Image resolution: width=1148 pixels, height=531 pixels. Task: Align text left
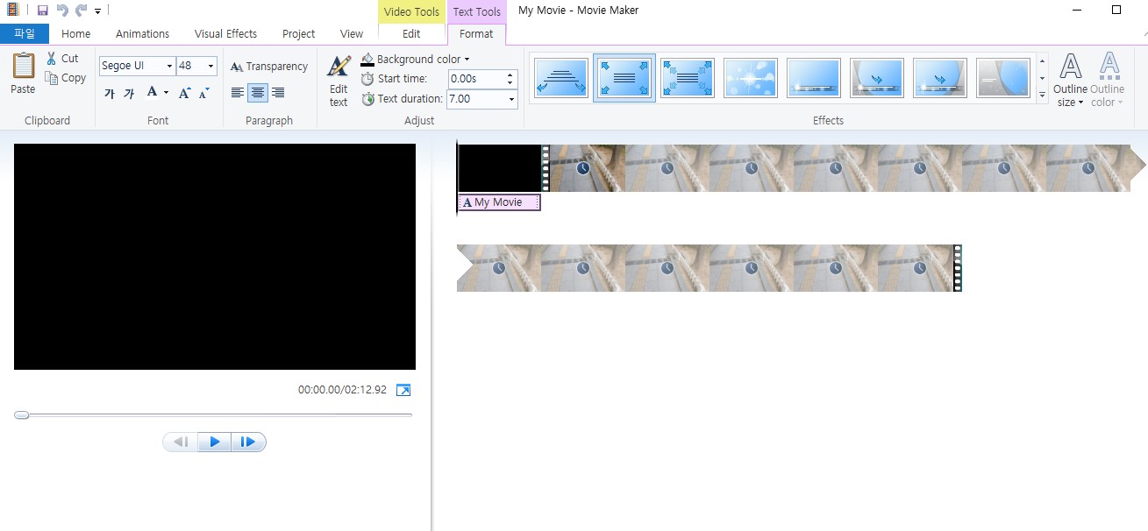pyautogui.click(x=238, y=93)
